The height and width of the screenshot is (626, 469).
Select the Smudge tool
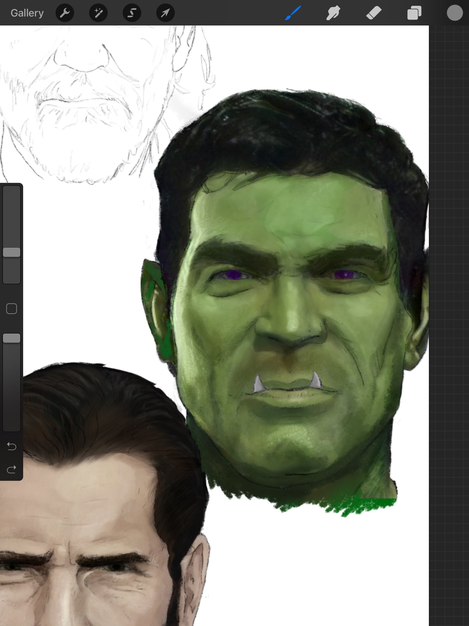(x=333, y=13)
